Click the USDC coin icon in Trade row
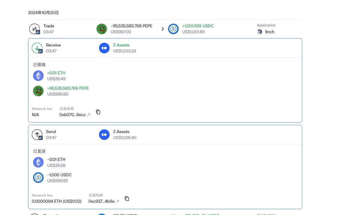Image resolution: width=351 pixels, height=215 pixels. point(173,29)
